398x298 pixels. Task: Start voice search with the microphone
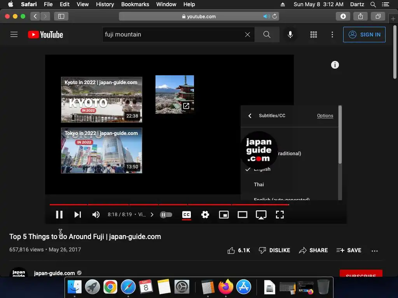[x=290, y=35]
